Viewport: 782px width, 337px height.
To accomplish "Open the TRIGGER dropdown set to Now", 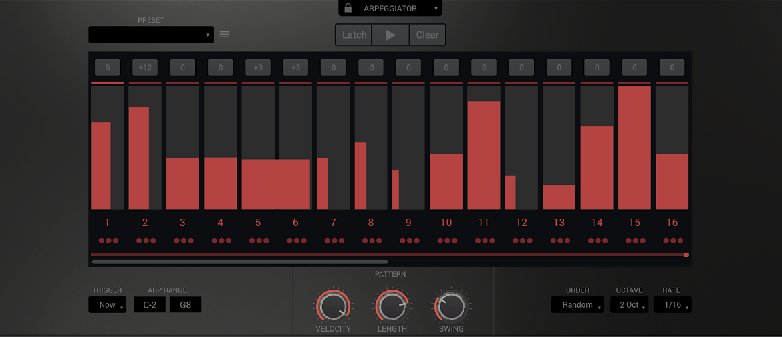I will [x=107, y=304].
